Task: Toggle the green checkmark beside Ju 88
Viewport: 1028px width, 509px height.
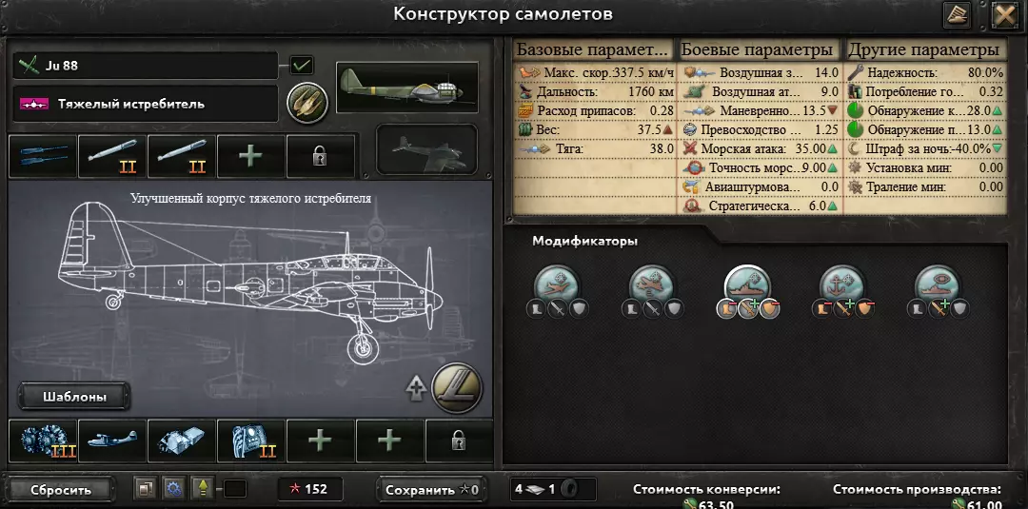Action: coord(303,66)
